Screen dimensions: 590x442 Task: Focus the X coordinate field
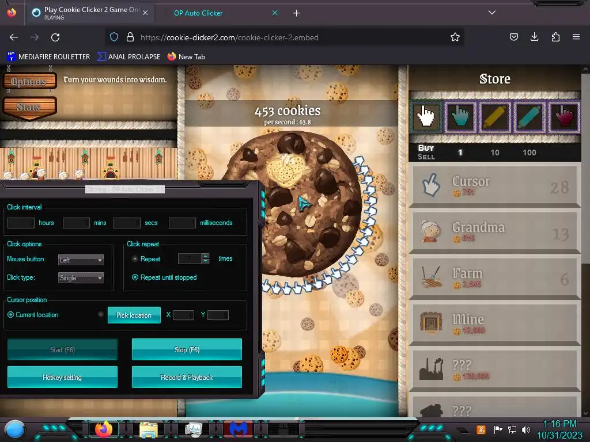[x=184, y=315]
